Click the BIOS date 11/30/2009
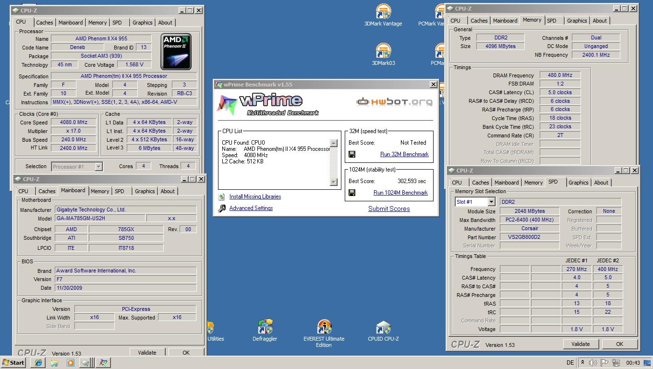Image resolution: width=653 pixels, height=369 pixels. pos(125,288)
